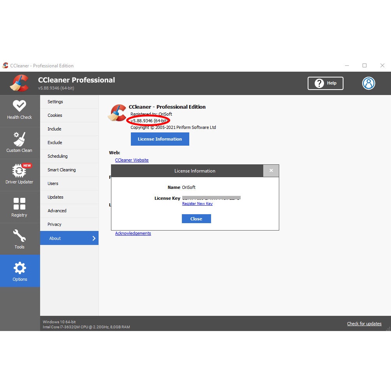Click the window resize grip corner

click(x=388, y=329)
